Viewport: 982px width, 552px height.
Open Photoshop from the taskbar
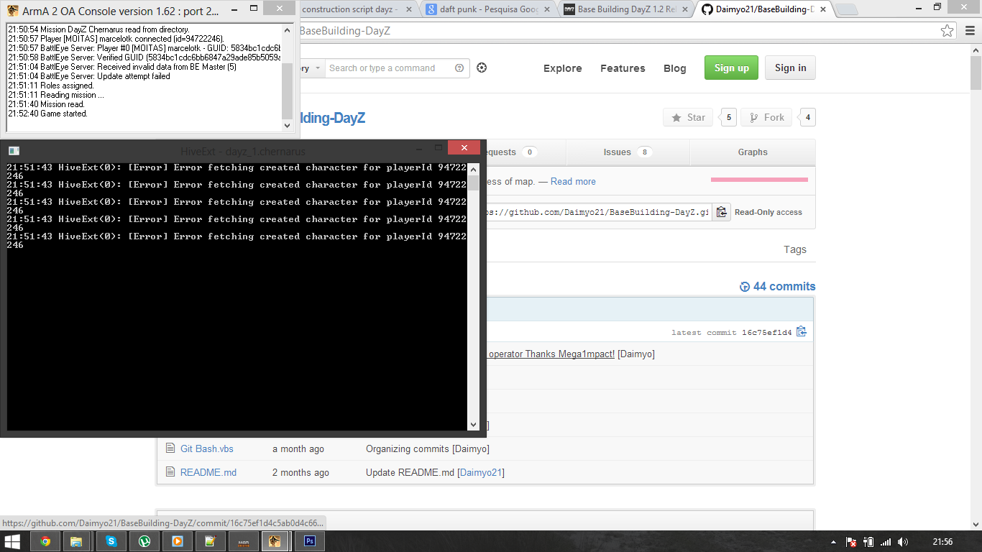point(310,541)
